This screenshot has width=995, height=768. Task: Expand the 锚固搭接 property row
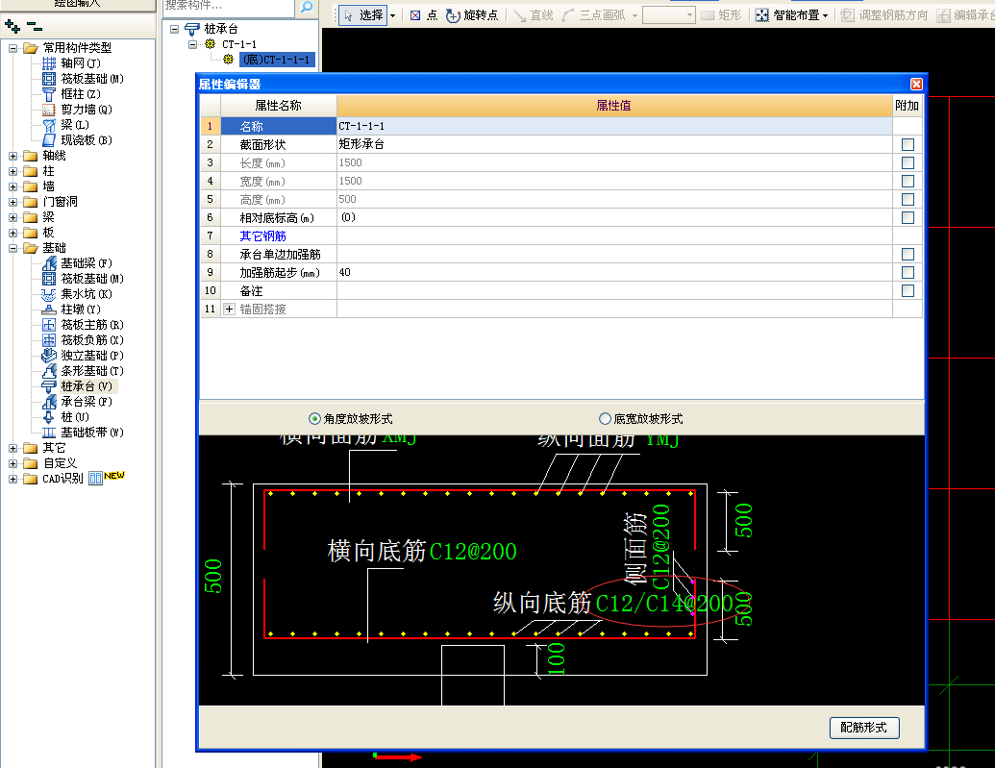229,310
